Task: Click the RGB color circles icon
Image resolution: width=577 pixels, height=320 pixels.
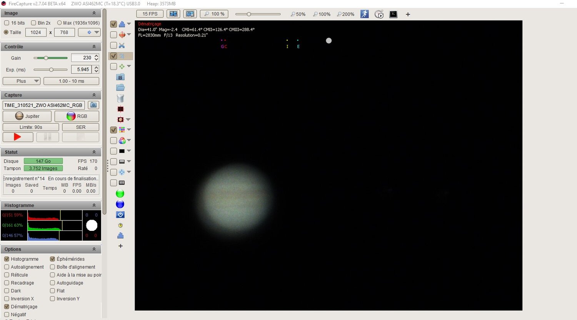Action: (x=122, y=141)
